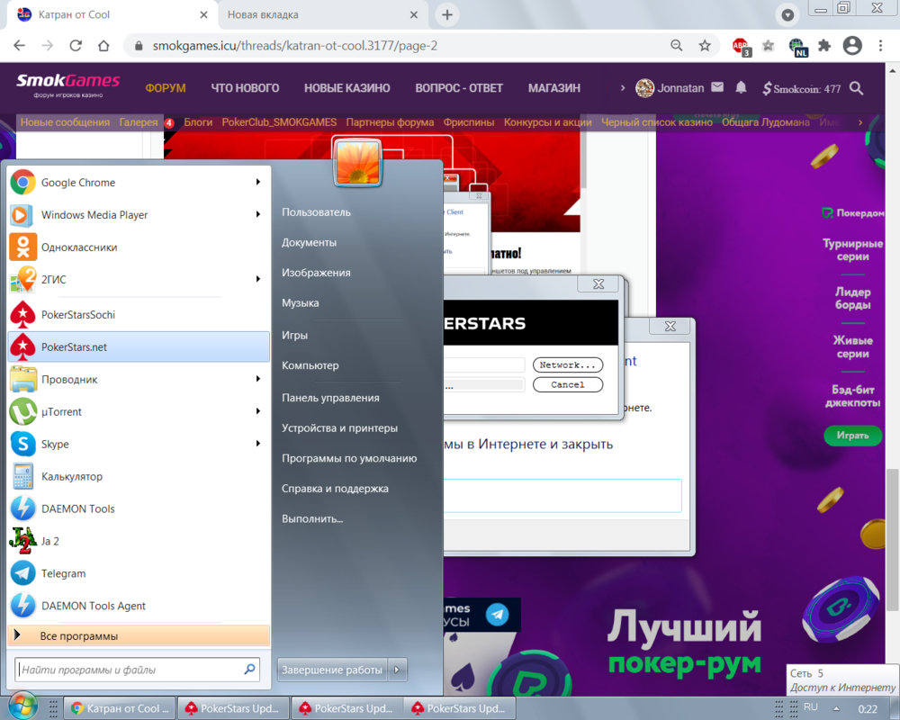Launch DAEMON Tools Agent
900x720 pixels.
[139, 606]
